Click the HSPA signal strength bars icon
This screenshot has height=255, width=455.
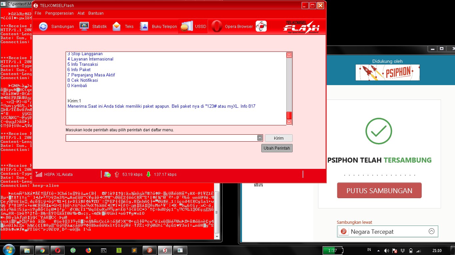[x=39, y=174]
